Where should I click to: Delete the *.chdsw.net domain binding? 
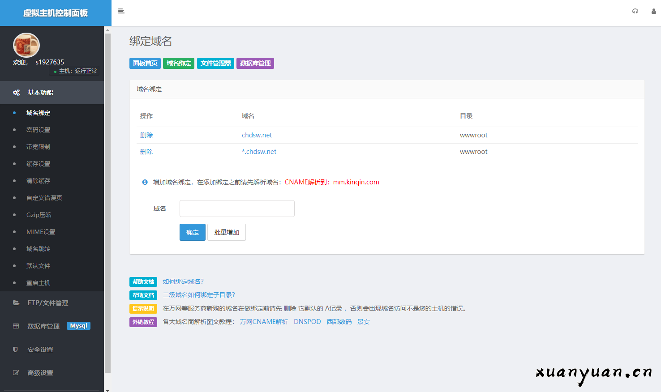pyautogui.click(x=146, y=152)
